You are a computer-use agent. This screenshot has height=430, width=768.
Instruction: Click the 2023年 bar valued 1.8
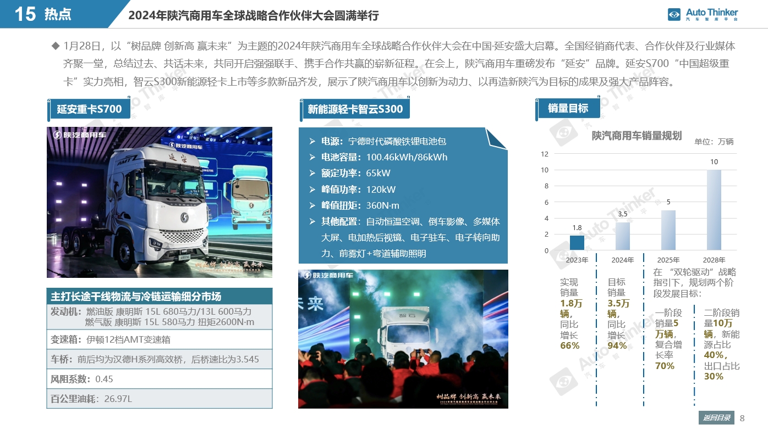click(577, 243)
